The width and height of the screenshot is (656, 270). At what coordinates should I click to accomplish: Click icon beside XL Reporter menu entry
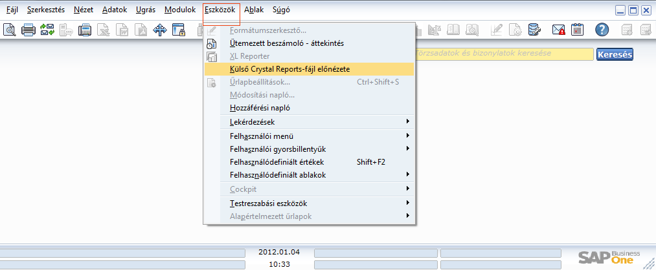pyautogui.click(x=212, y=56)
